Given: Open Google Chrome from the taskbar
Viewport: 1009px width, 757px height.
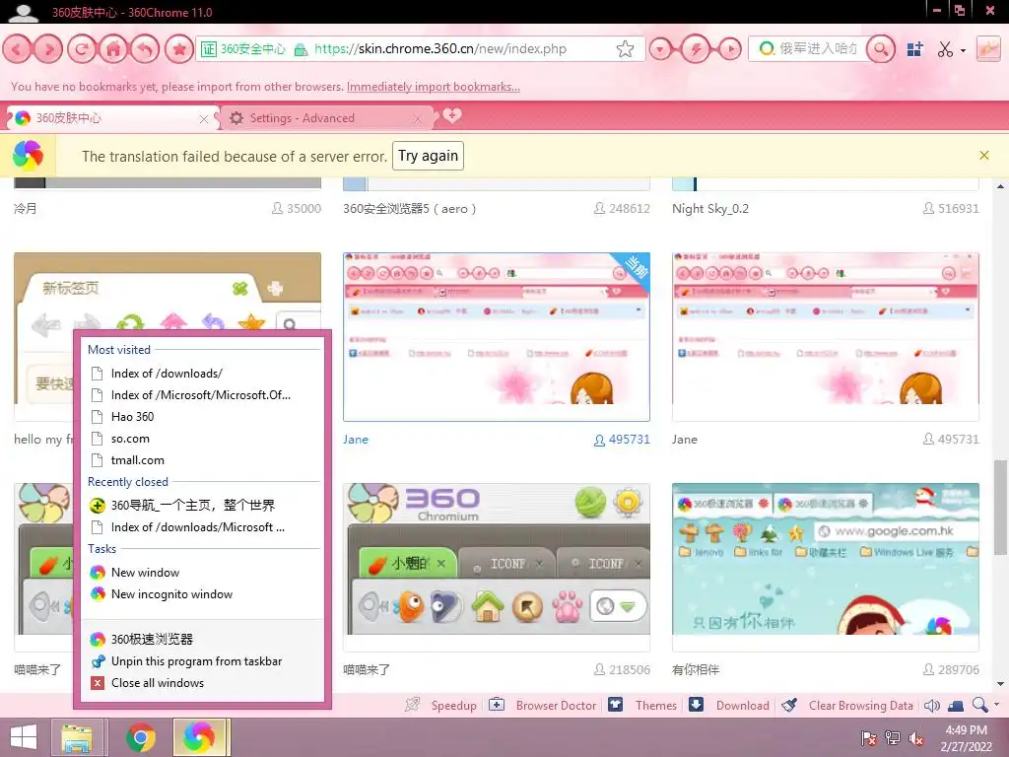Looking at the screenshot, I should [140, 737].
